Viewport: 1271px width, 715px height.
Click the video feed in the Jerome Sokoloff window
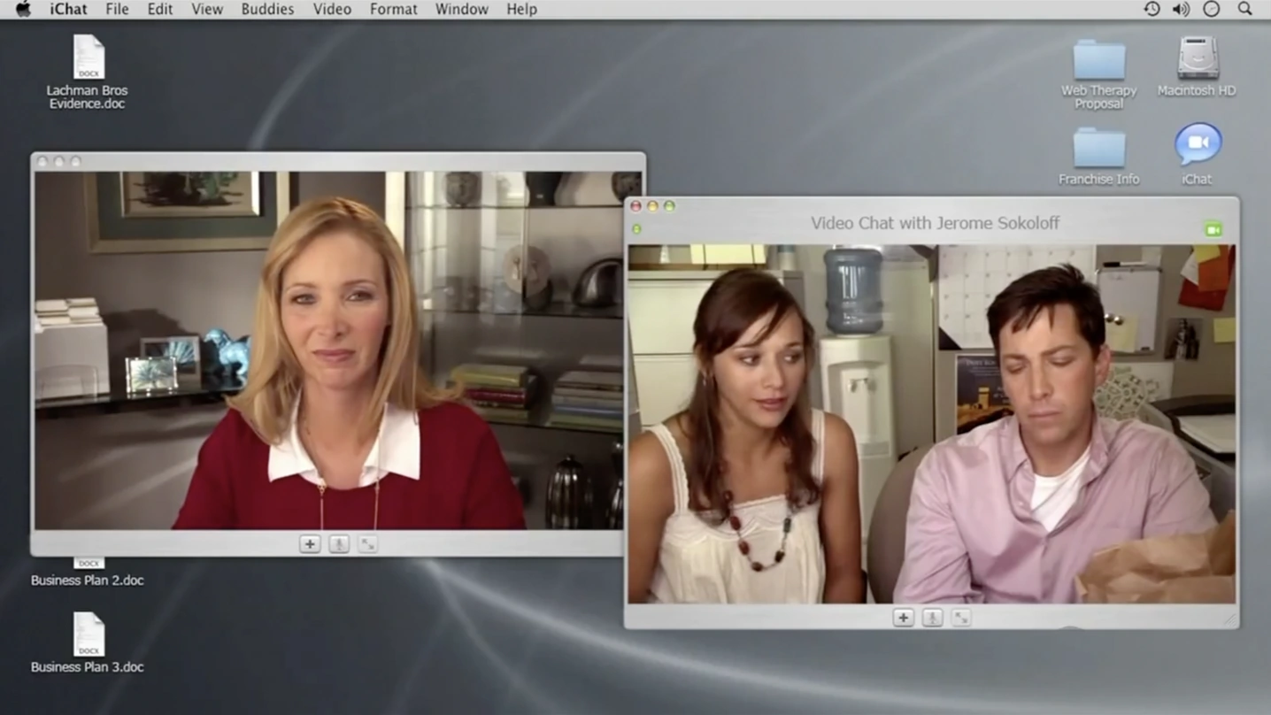pos(931,424)
